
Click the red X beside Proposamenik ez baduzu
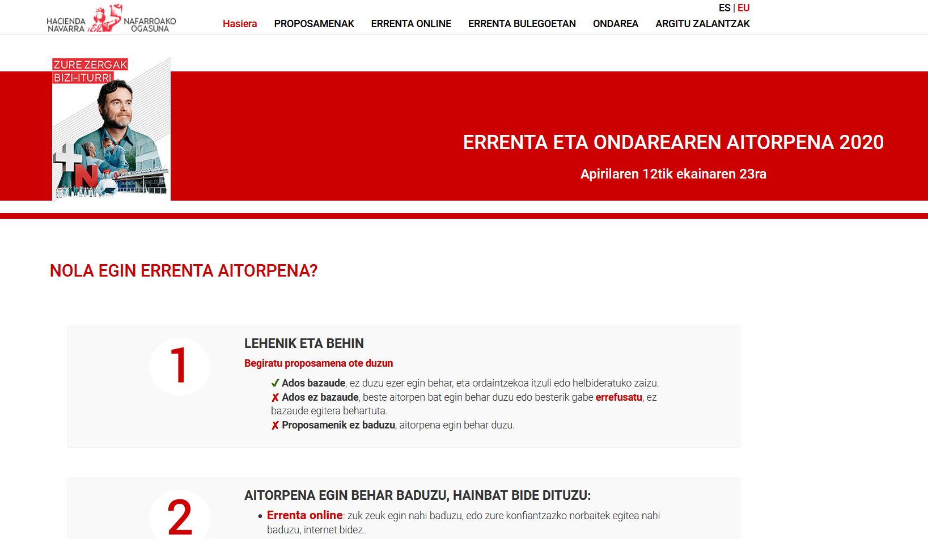(x=275, y=426)
